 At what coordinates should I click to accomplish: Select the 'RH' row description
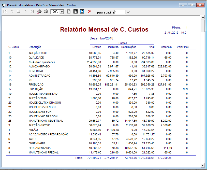tap(31, 80)
